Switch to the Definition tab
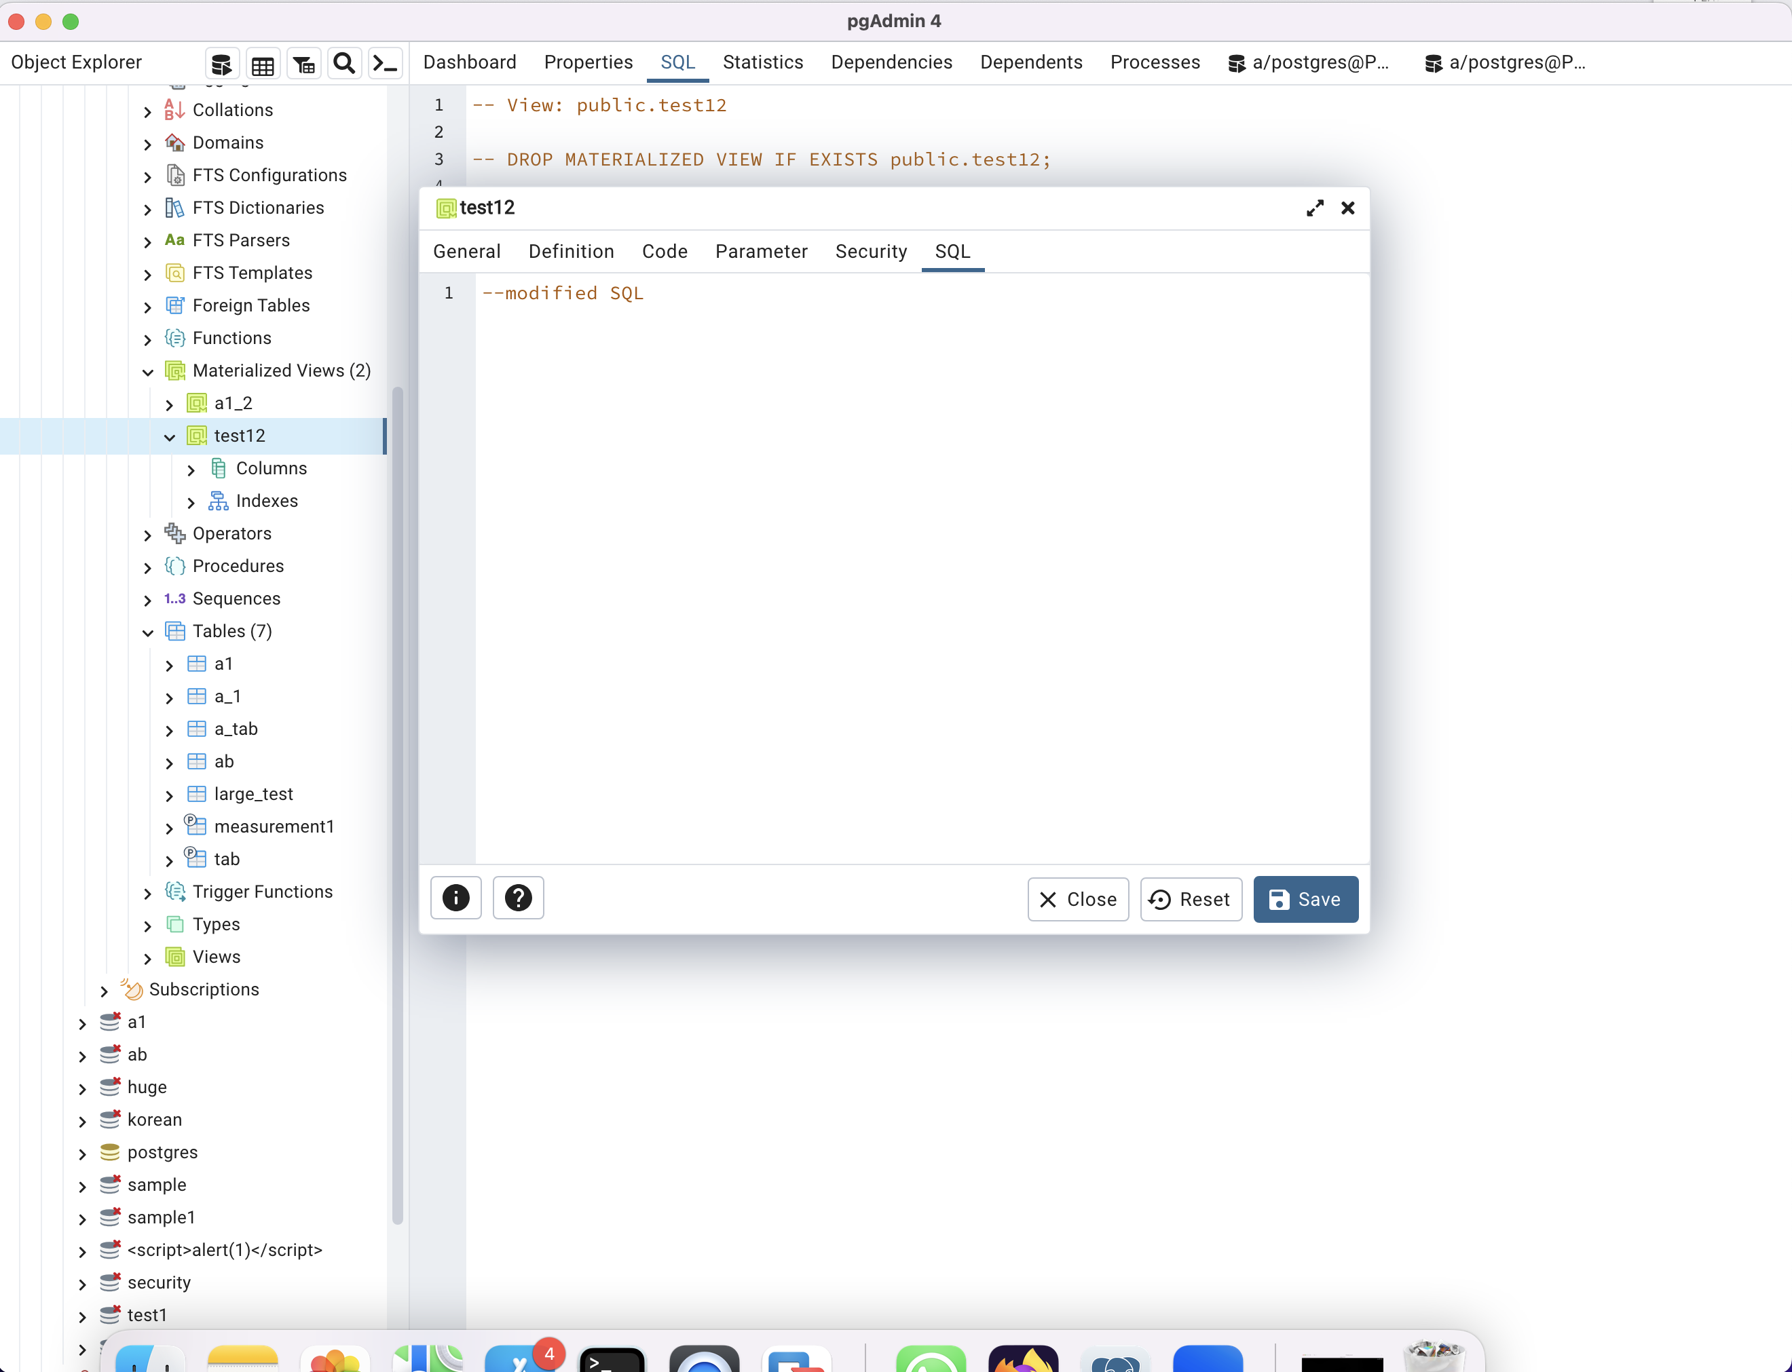Viewport: 1792px width, 1372px height. click(x=571, y=252)
